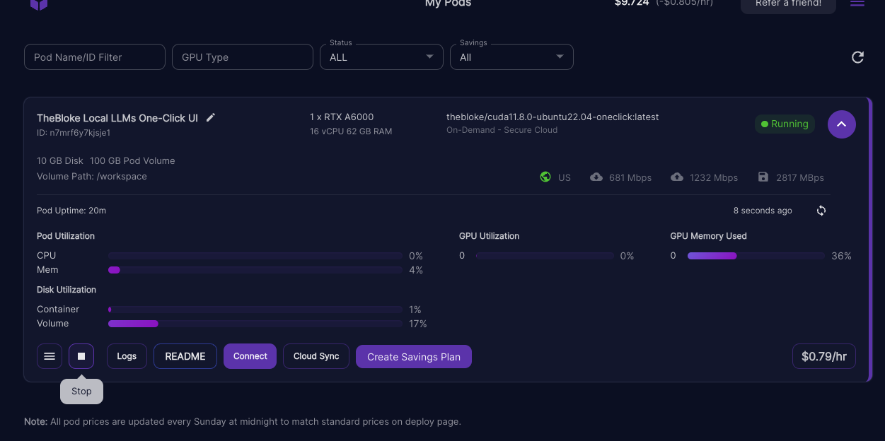Click the Stop tooltip label
Image resolution: width=885 pixels, height=441 pixels.
[x=81, y=392]
